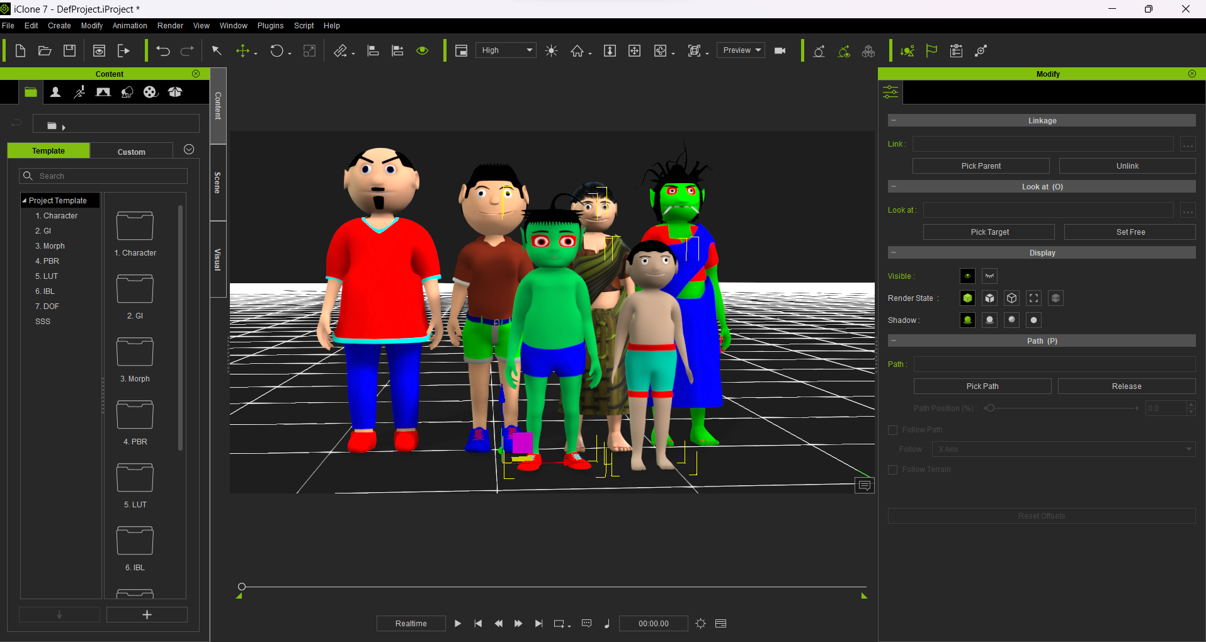
Task: Open the Animation menu
Action: click(x=130, y=26)
